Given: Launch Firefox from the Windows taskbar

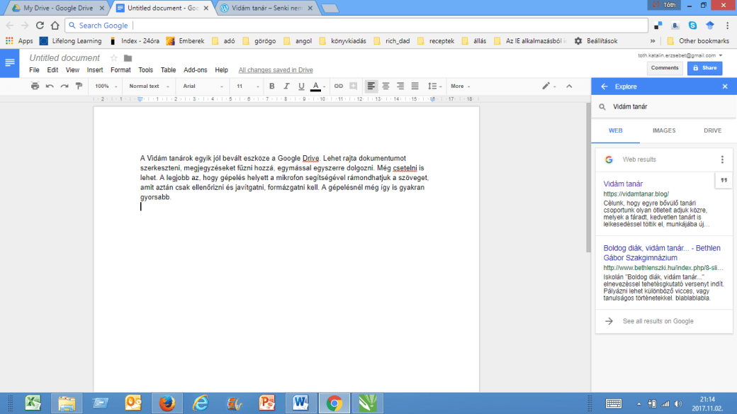Looking at the screenshot, I should click(x=167, y=403).
